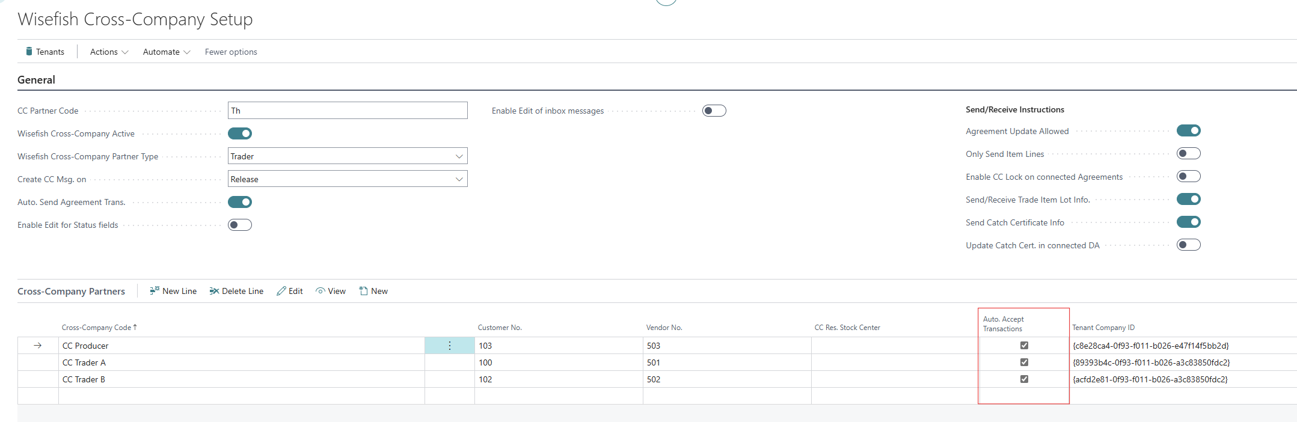Uncheck Auto Accept for CC Trader A
Image resolution: width=1297 pixels, height=422 pixels.
coord(1024,362)
